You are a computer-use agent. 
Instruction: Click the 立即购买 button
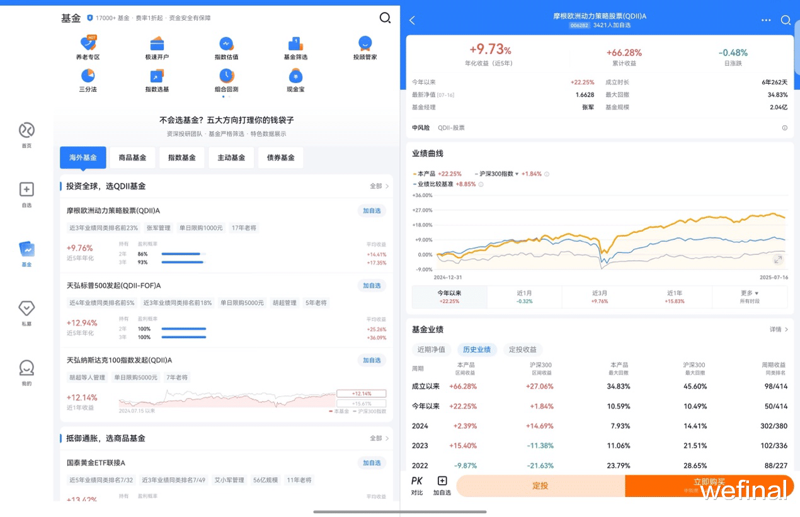[709, 486]
